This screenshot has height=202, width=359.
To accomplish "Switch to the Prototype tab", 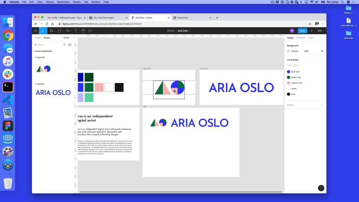I will (300, 38).
